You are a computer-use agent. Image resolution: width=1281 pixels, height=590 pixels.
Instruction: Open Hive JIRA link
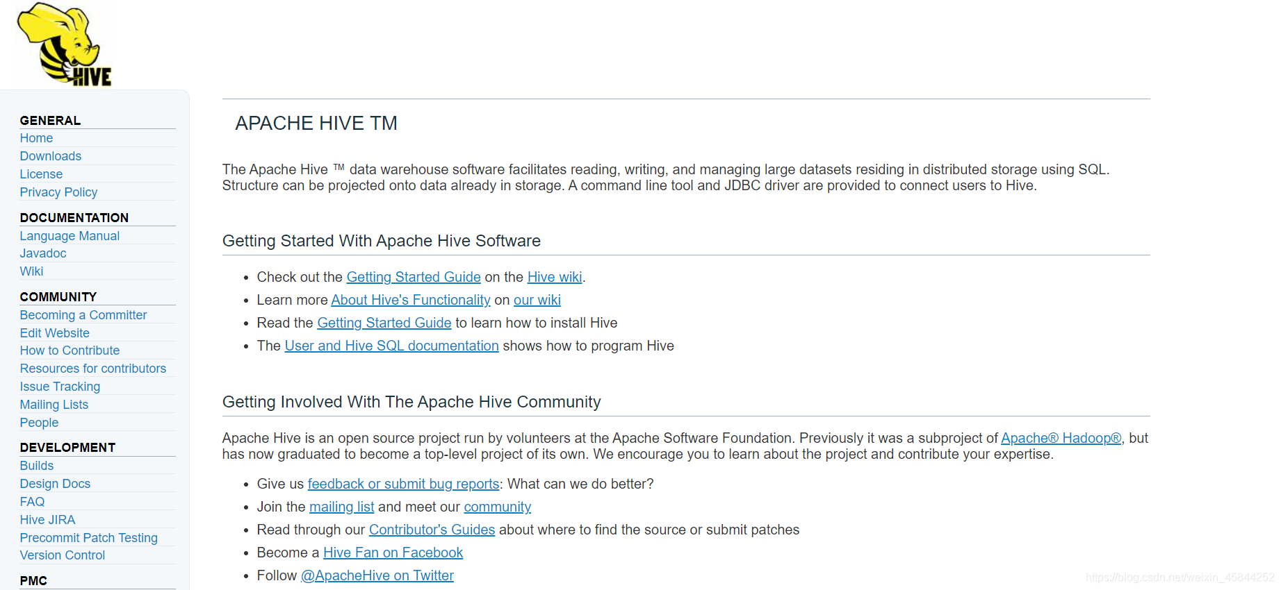(47, 520)
